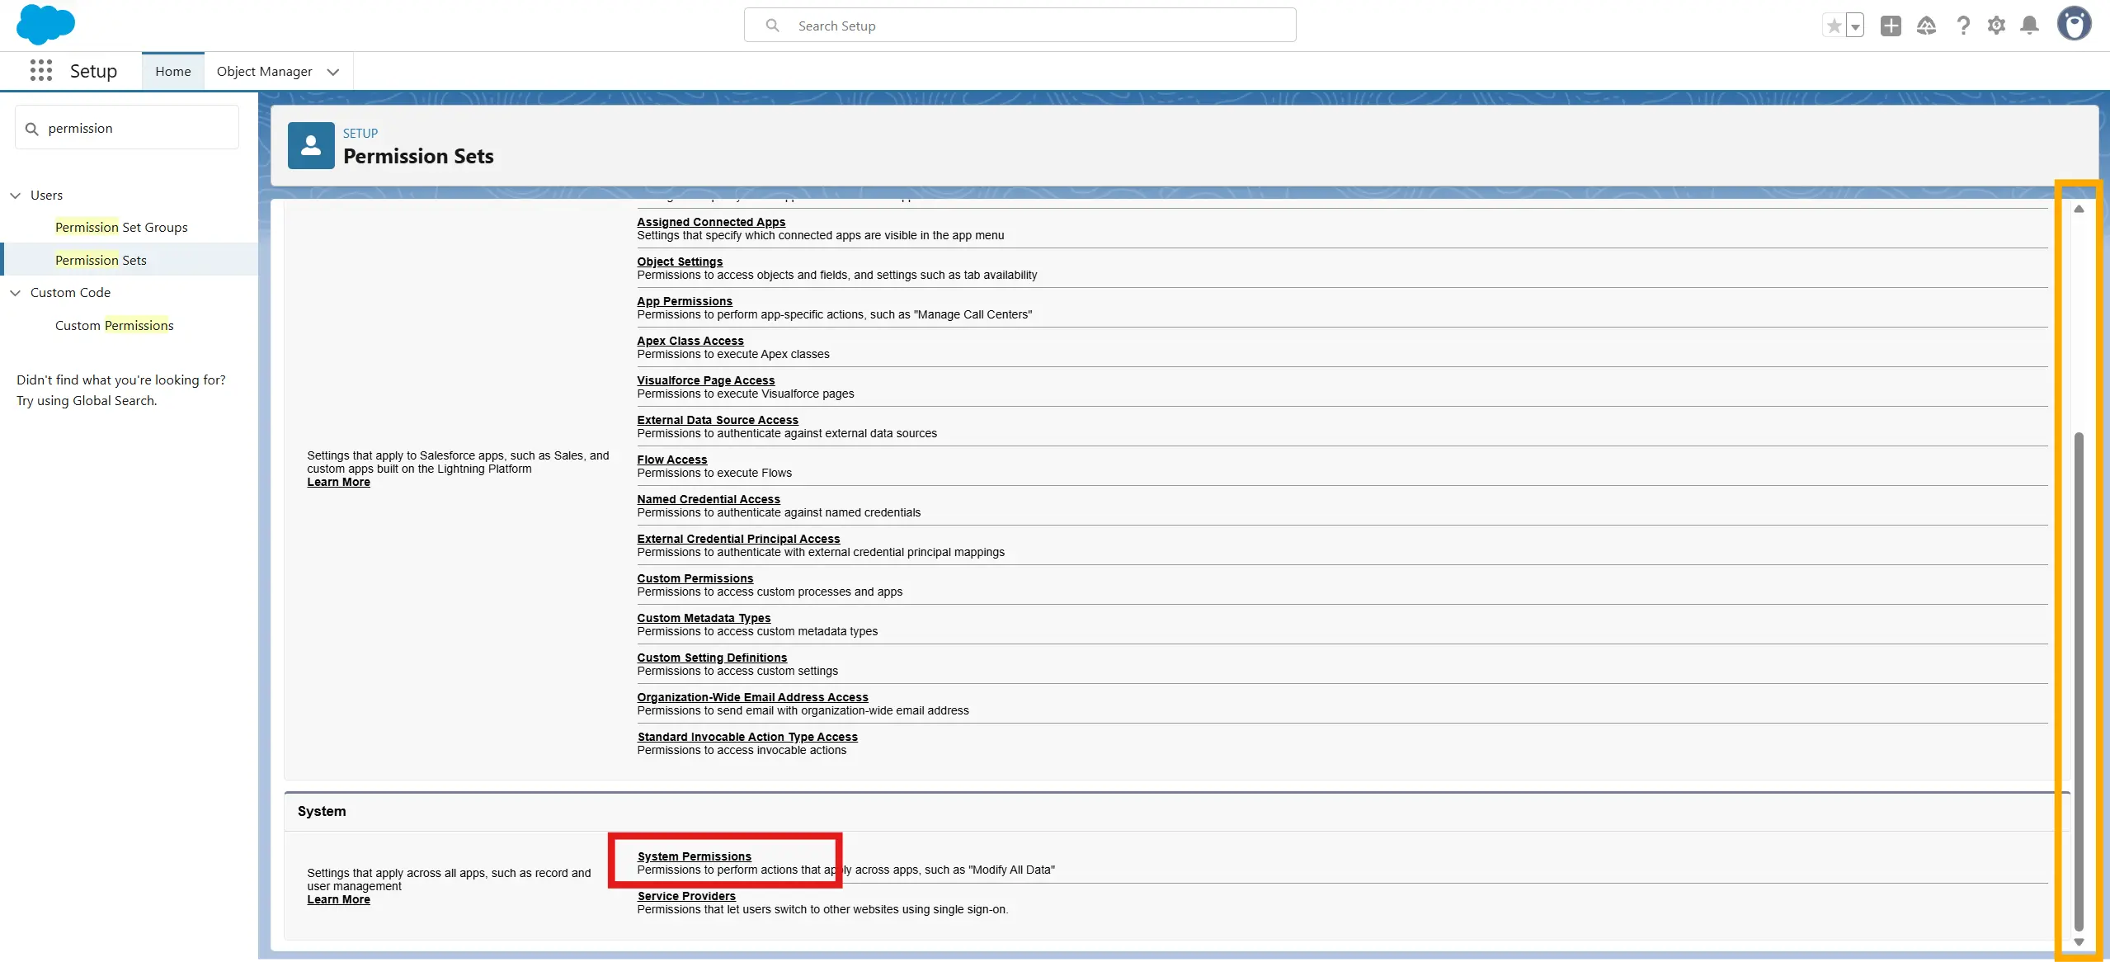Open the notifications bell

coord(2030,26)
